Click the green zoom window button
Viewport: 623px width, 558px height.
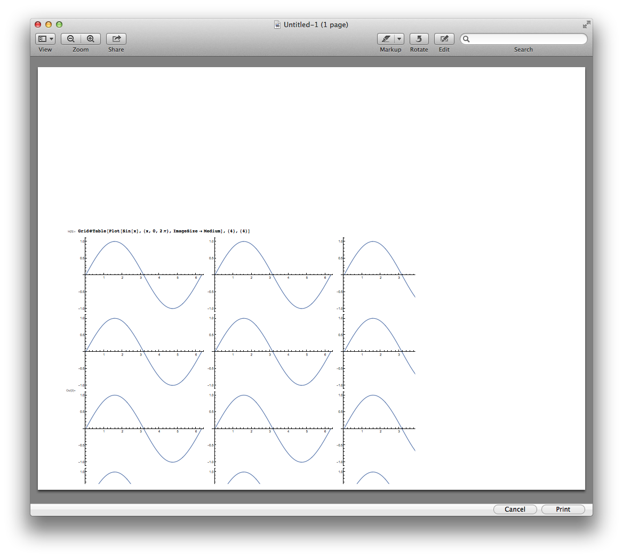59,25
